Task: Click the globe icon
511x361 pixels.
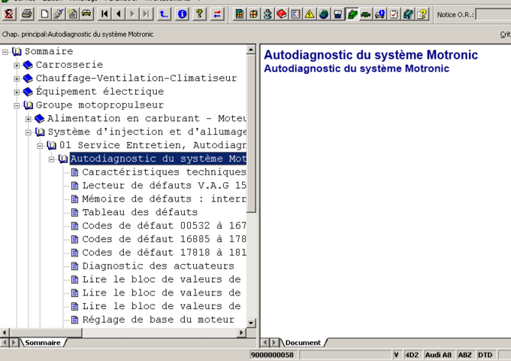Action: pos(324,14)
